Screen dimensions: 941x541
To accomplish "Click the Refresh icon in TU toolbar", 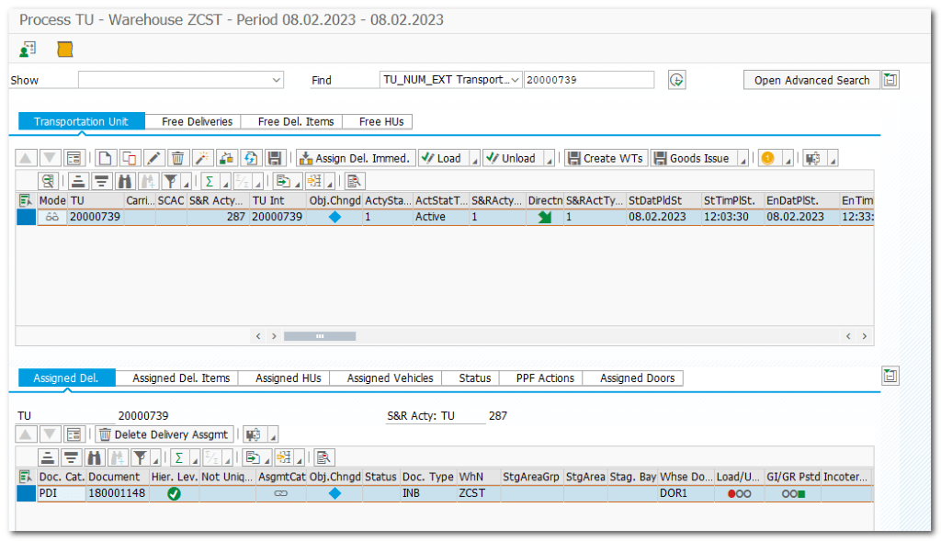I will pos(251,158).
